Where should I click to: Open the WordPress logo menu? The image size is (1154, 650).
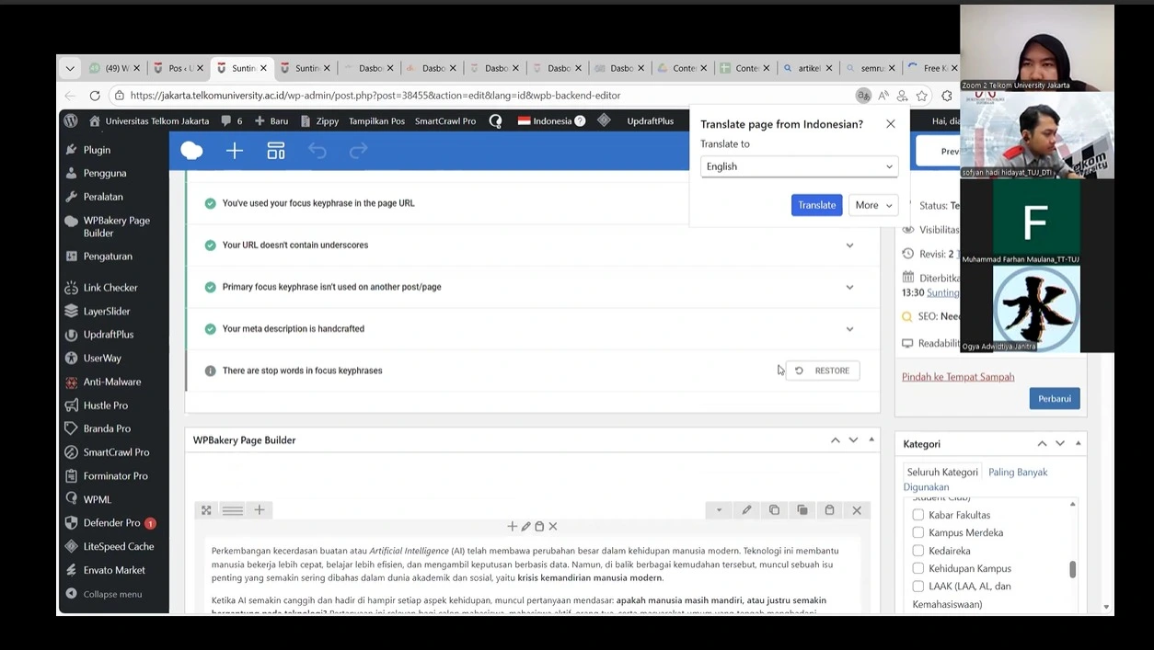click(71, 120)
